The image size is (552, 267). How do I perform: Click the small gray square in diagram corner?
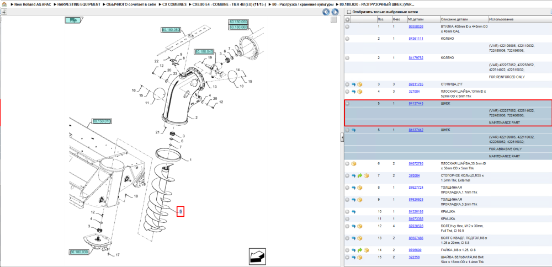pyautogui.click(x=333, y=20)
